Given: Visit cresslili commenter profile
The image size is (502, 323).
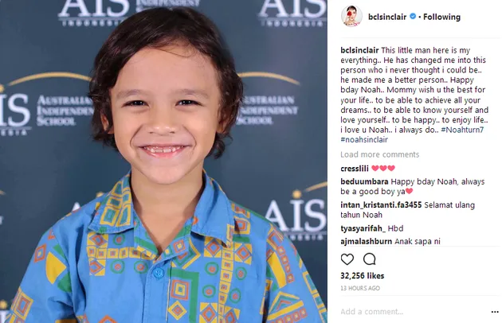Looking at the screenshot, I should 355,169.
